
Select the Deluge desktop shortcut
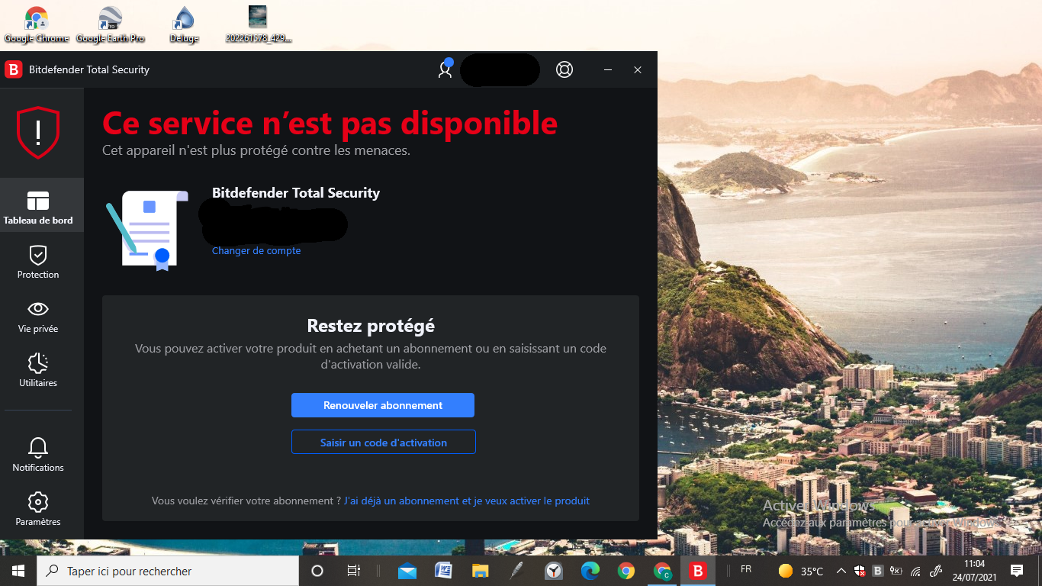tap(184, 24)
